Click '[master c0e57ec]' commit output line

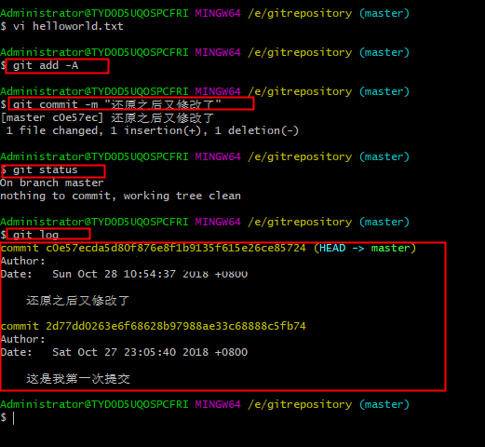pyautogui.click(x=107, y=117)
